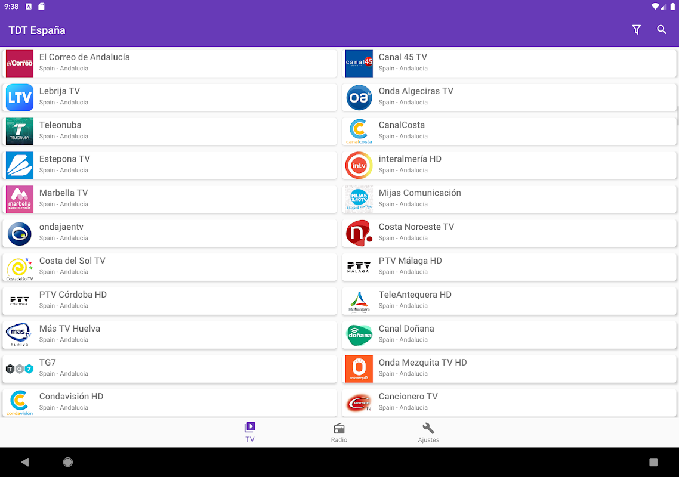Tap the PTV Córdoba logo
This screenshot has width=679, height=477.
pos(20,301)
